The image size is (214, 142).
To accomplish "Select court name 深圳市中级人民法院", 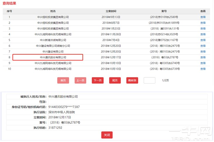I will pos(62,112).
